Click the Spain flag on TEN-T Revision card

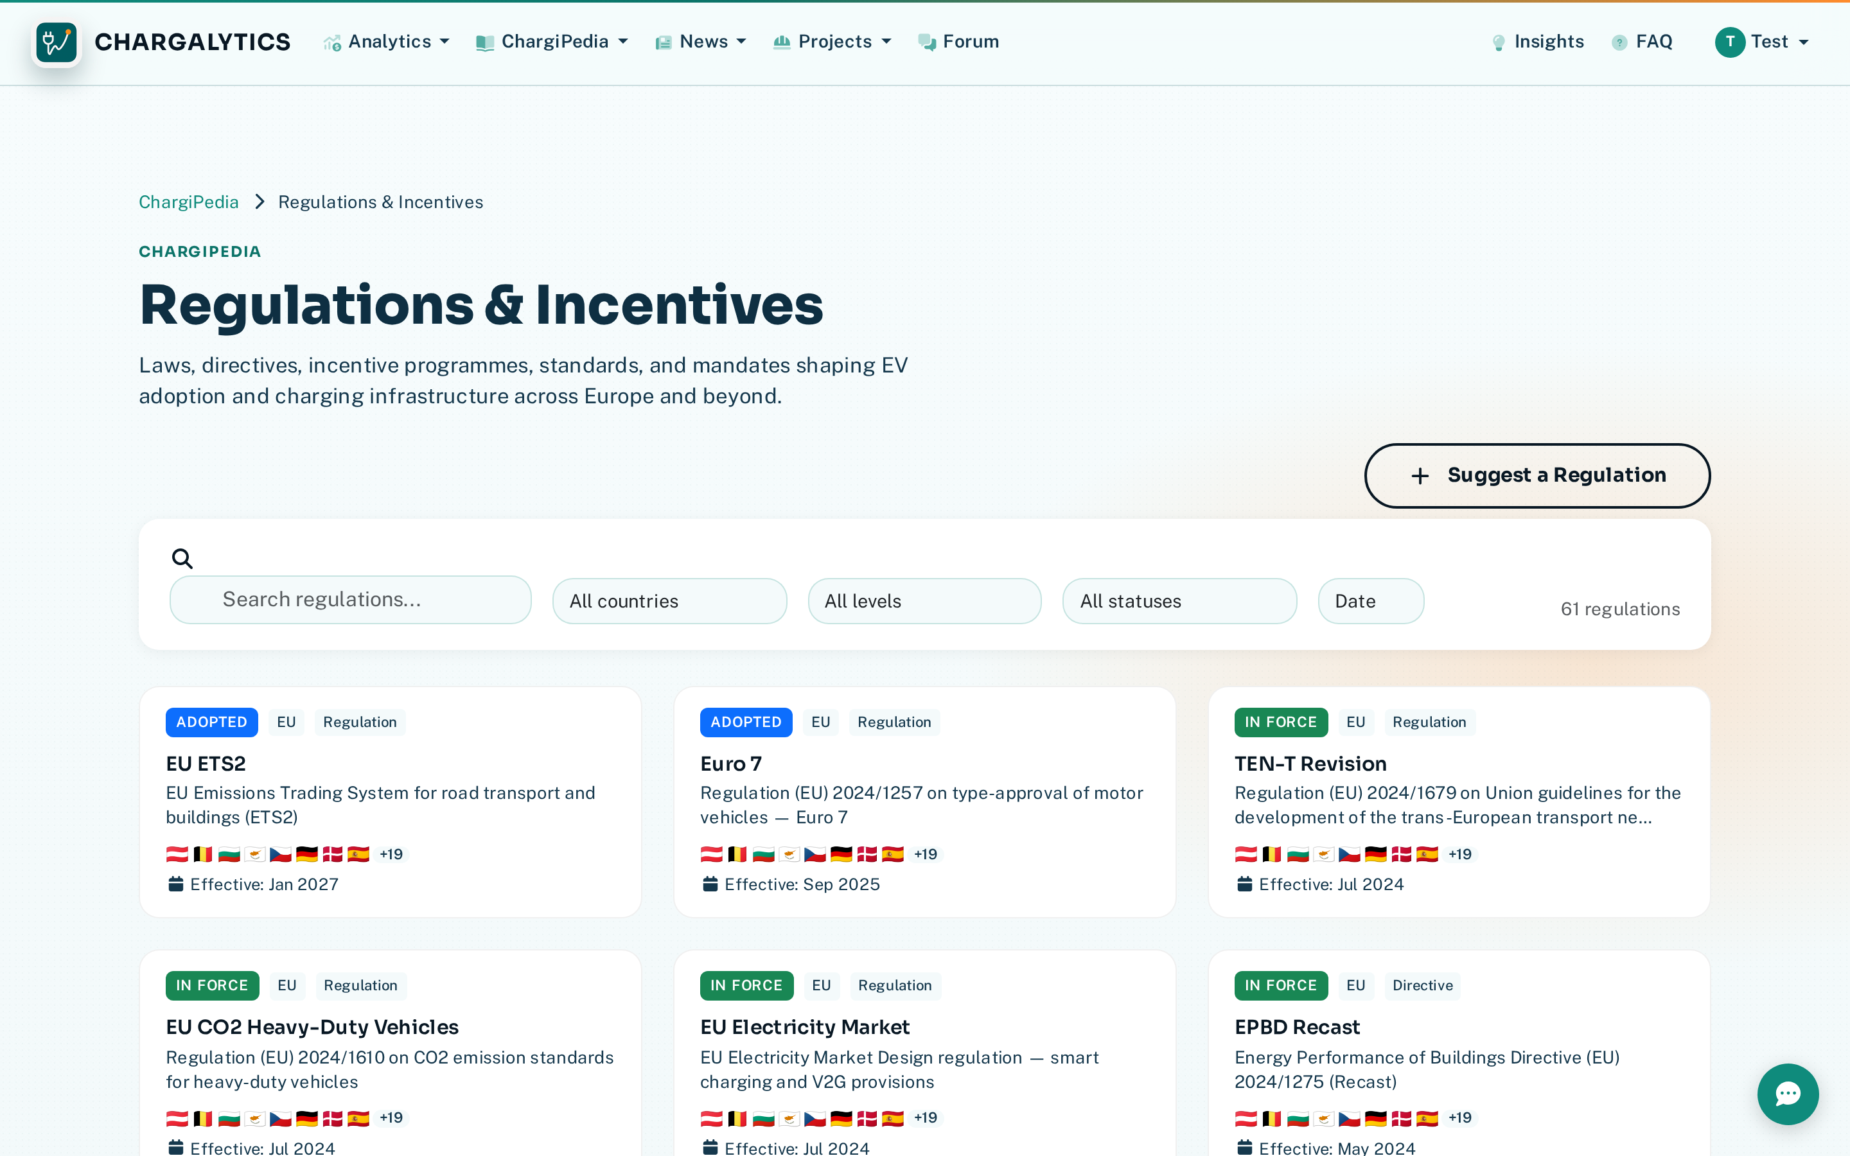(1427, 854)
